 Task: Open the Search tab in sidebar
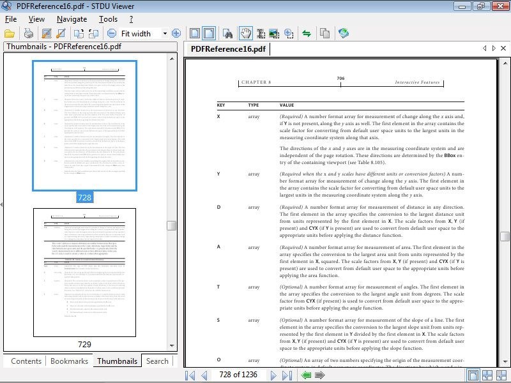coord(157,361)
